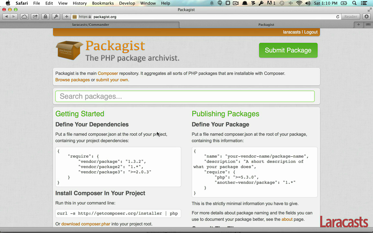Click the Install Composer In Your Project heading
Image resolution: width=373 pixels, height=233 pixels.
pyautogui.click(x=100, y=193)
